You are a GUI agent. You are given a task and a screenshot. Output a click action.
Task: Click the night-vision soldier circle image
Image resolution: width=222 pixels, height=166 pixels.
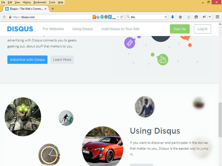(x=23, y=117)
